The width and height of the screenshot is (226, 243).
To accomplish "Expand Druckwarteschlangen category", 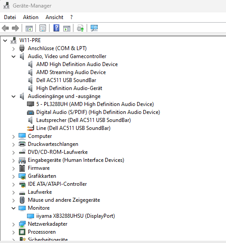I will [14, 145].
